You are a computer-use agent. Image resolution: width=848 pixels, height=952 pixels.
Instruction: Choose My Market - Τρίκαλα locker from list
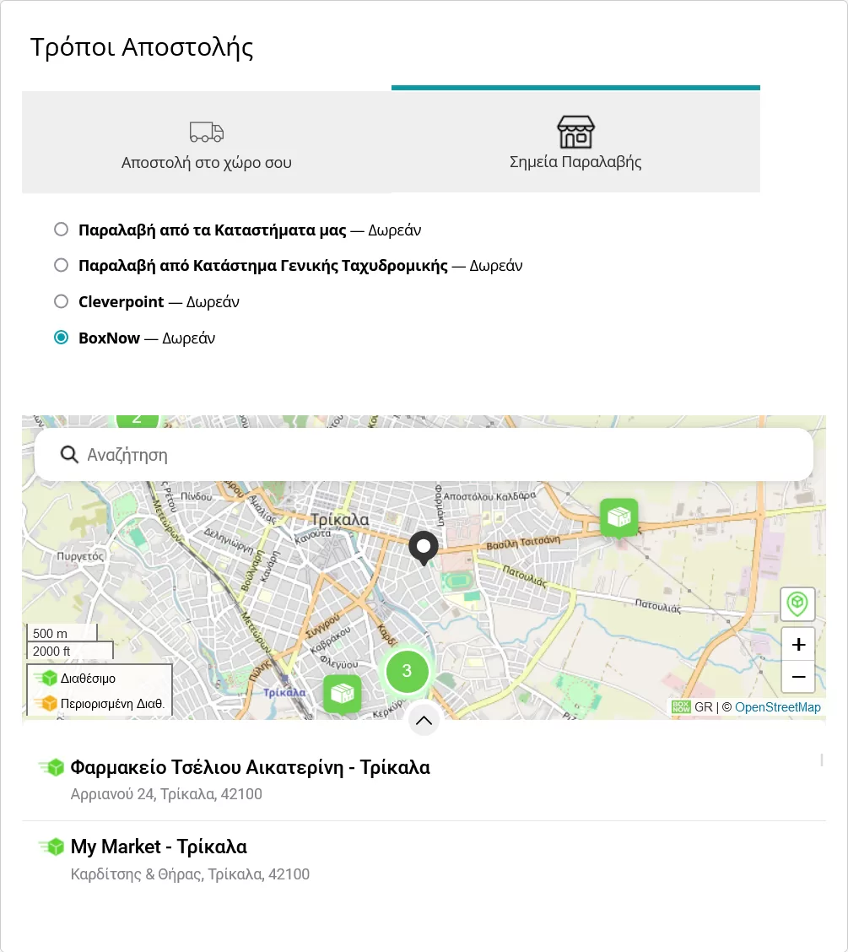pos(159,847)
